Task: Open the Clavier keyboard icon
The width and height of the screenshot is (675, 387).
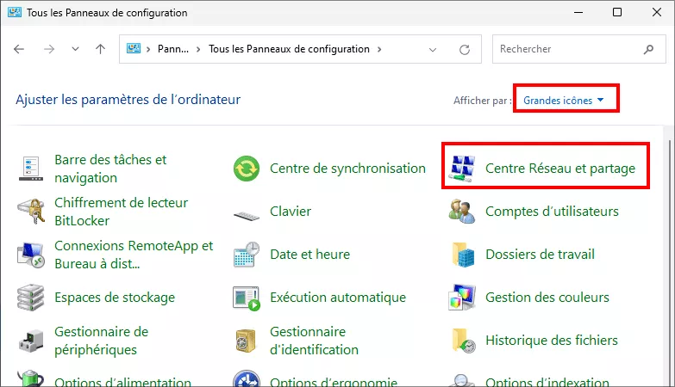Action: [x=247, y=215]
